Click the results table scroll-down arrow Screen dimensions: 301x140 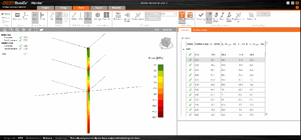[x=267, y=114]
